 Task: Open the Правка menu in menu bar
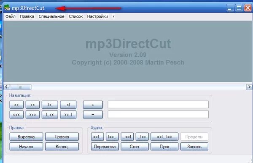(x=27, y=16)
